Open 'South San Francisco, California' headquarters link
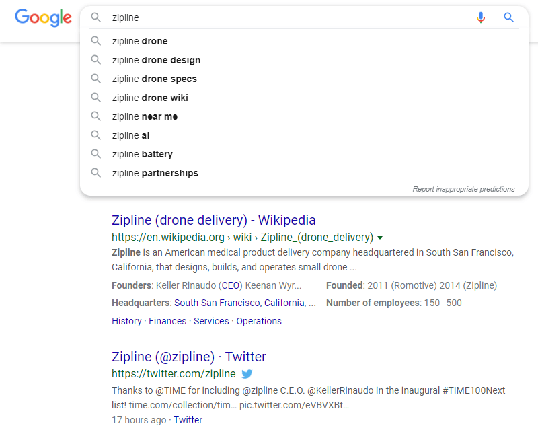The image size is (538, 436). click(239, 303)
